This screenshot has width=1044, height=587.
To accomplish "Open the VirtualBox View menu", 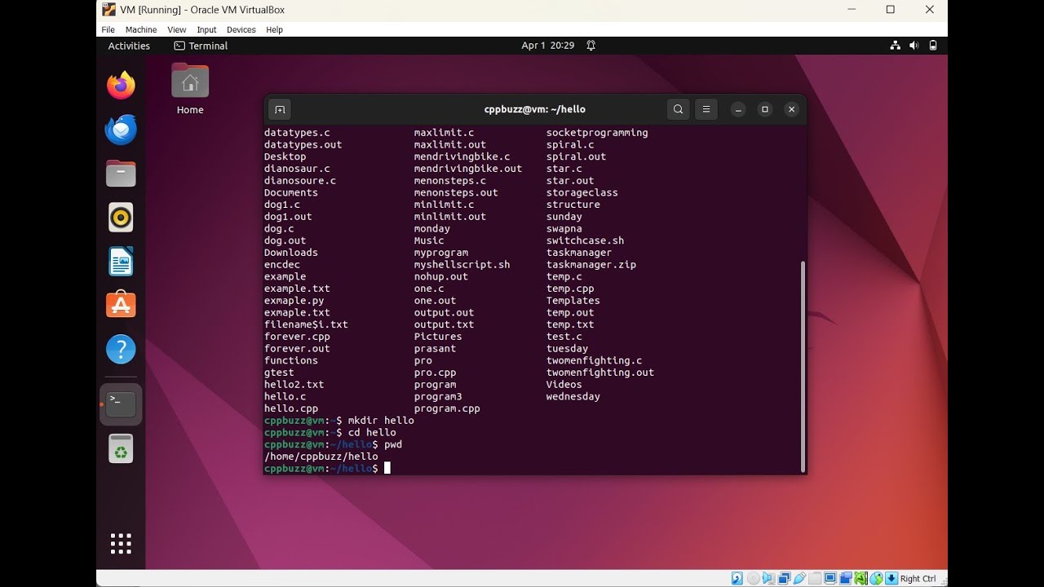I will tap(177, 29).
